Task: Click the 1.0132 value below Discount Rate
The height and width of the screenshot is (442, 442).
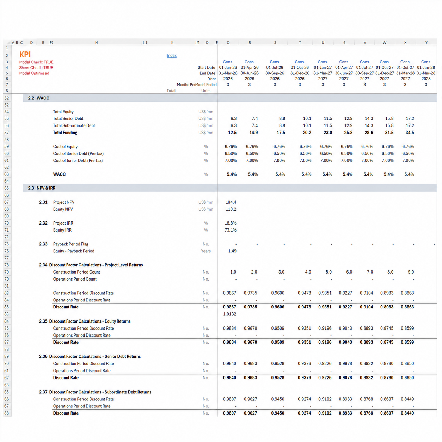Action: tap(230, 314)
